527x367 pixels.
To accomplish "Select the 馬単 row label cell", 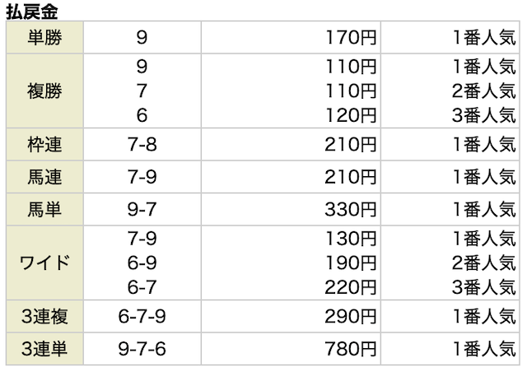I will click(x=44, y=209).
